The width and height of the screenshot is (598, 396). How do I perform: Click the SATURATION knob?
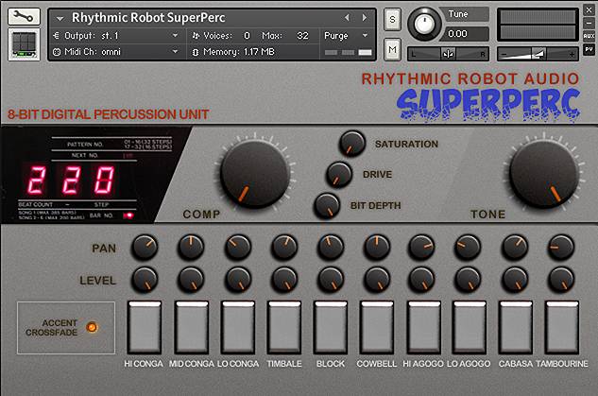pyautogui.click(x=351, y=144)
